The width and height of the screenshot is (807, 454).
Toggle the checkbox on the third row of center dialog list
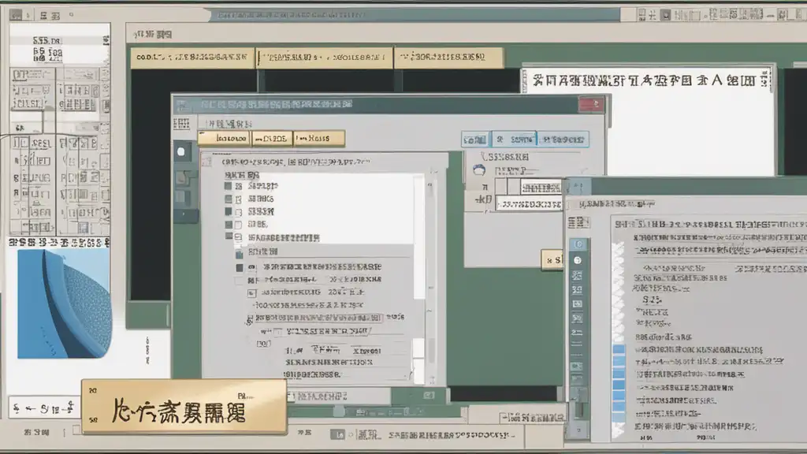tap(239, 212)
